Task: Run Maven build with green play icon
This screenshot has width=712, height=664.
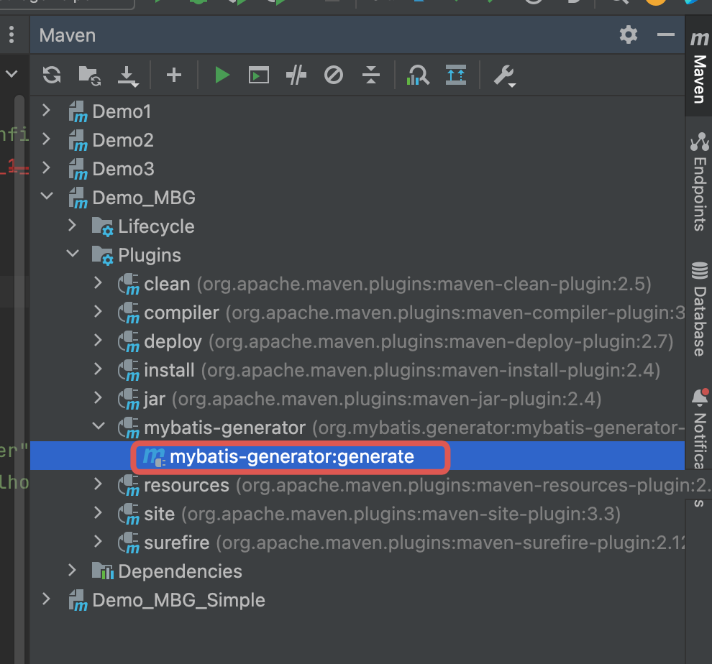Action: tap(222, 75)
